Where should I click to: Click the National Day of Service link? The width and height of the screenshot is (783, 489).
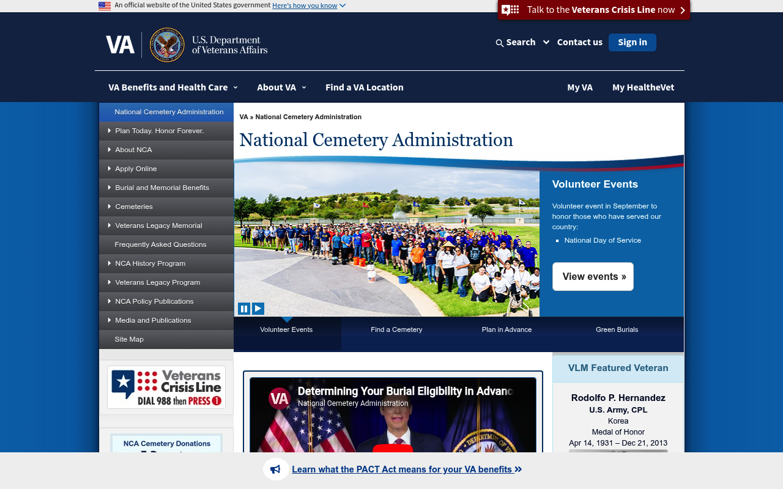(603, 240)
